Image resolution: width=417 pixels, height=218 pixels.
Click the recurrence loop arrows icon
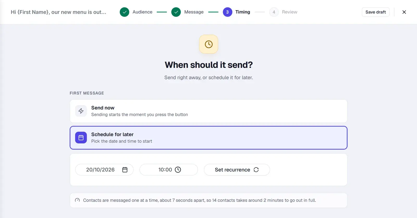click(x=256, y=170)
